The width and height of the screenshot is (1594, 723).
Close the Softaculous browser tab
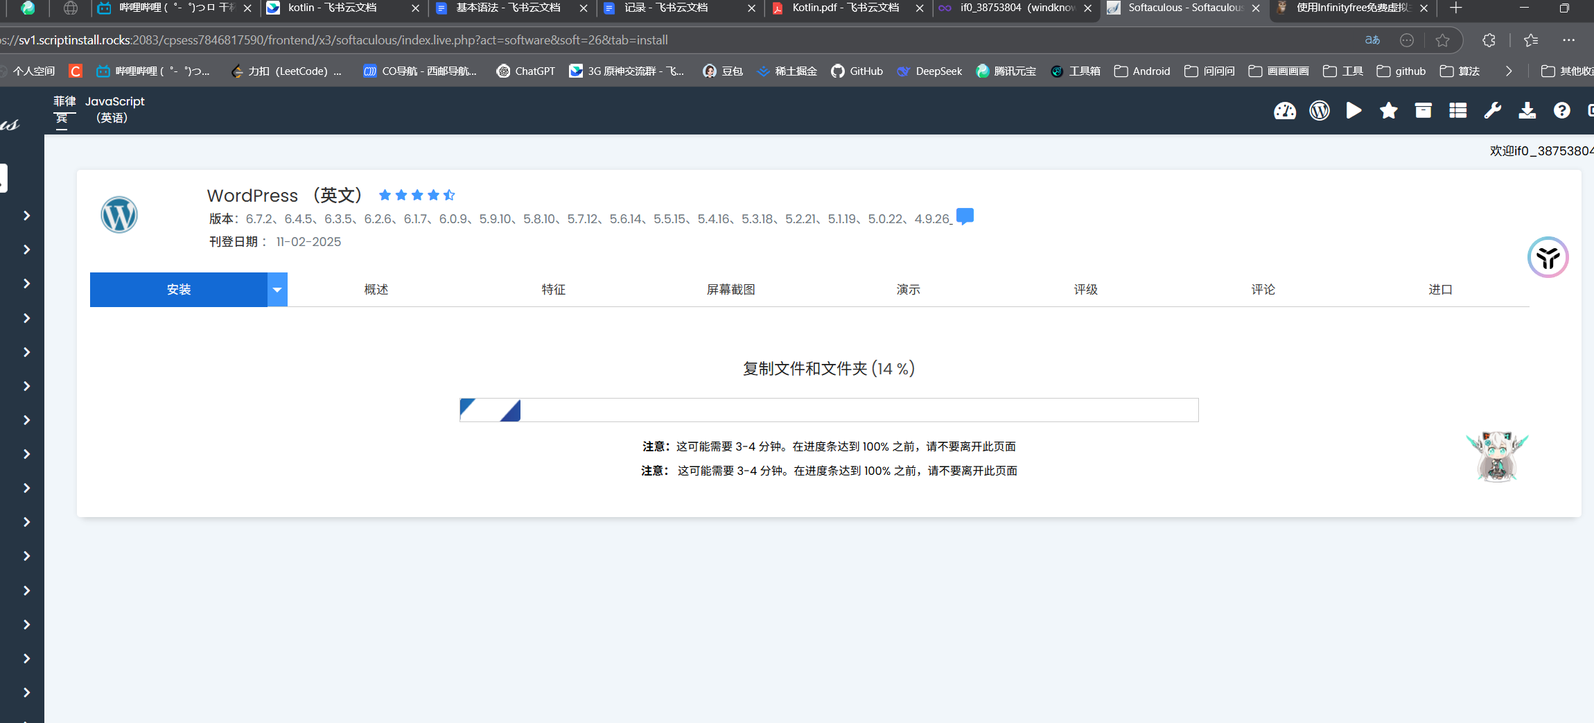click(1256, 8)
